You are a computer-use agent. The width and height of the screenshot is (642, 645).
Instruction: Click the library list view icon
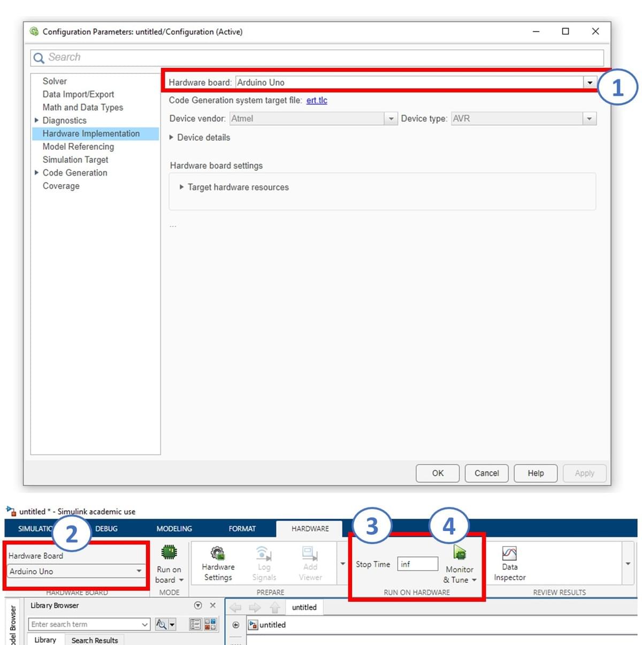(x=195, y=624)
